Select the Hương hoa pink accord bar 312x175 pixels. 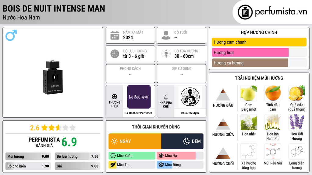click(250, 53)
